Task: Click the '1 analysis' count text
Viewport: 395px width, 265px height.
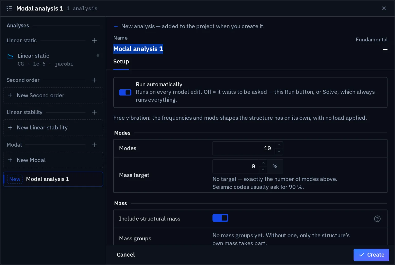Action: 82,8
